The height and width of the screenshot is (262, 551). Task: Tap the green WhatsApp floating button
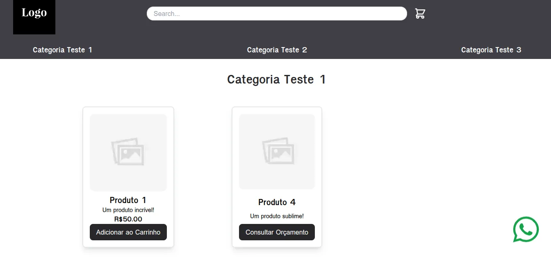526,229
